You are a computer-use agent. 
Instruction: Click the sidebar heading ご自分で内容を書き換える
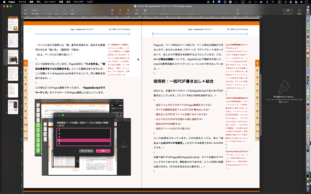(236, 98)
